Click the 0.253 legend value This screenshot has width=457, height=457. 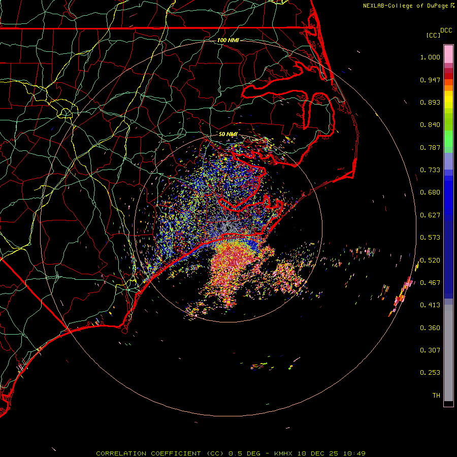[430, 373]
